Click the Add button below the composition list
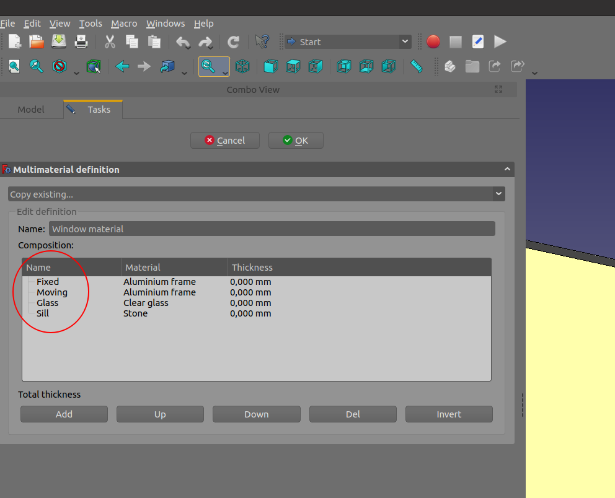 pyautogui.click(x=64, y=414)
